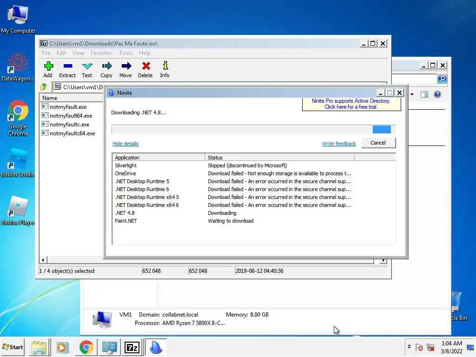This screenshot has height=357, width=476.
Task: Open Windows Explorer from taskbar
Action: (39, 347)
